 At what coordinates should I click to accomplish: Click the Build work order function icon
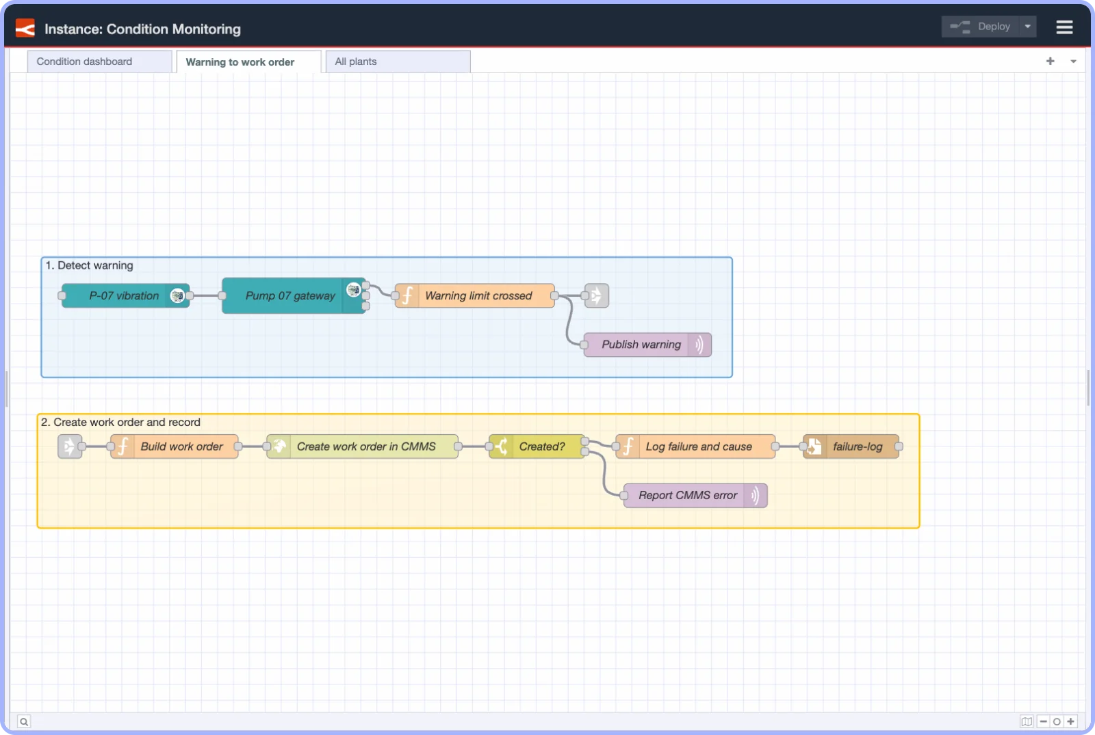point(123,446)
